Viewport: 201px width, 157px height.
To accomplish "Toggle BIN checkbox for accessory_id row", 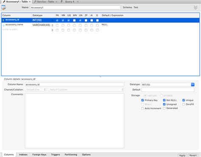I will pyautogui.click(x=74, y=20).
